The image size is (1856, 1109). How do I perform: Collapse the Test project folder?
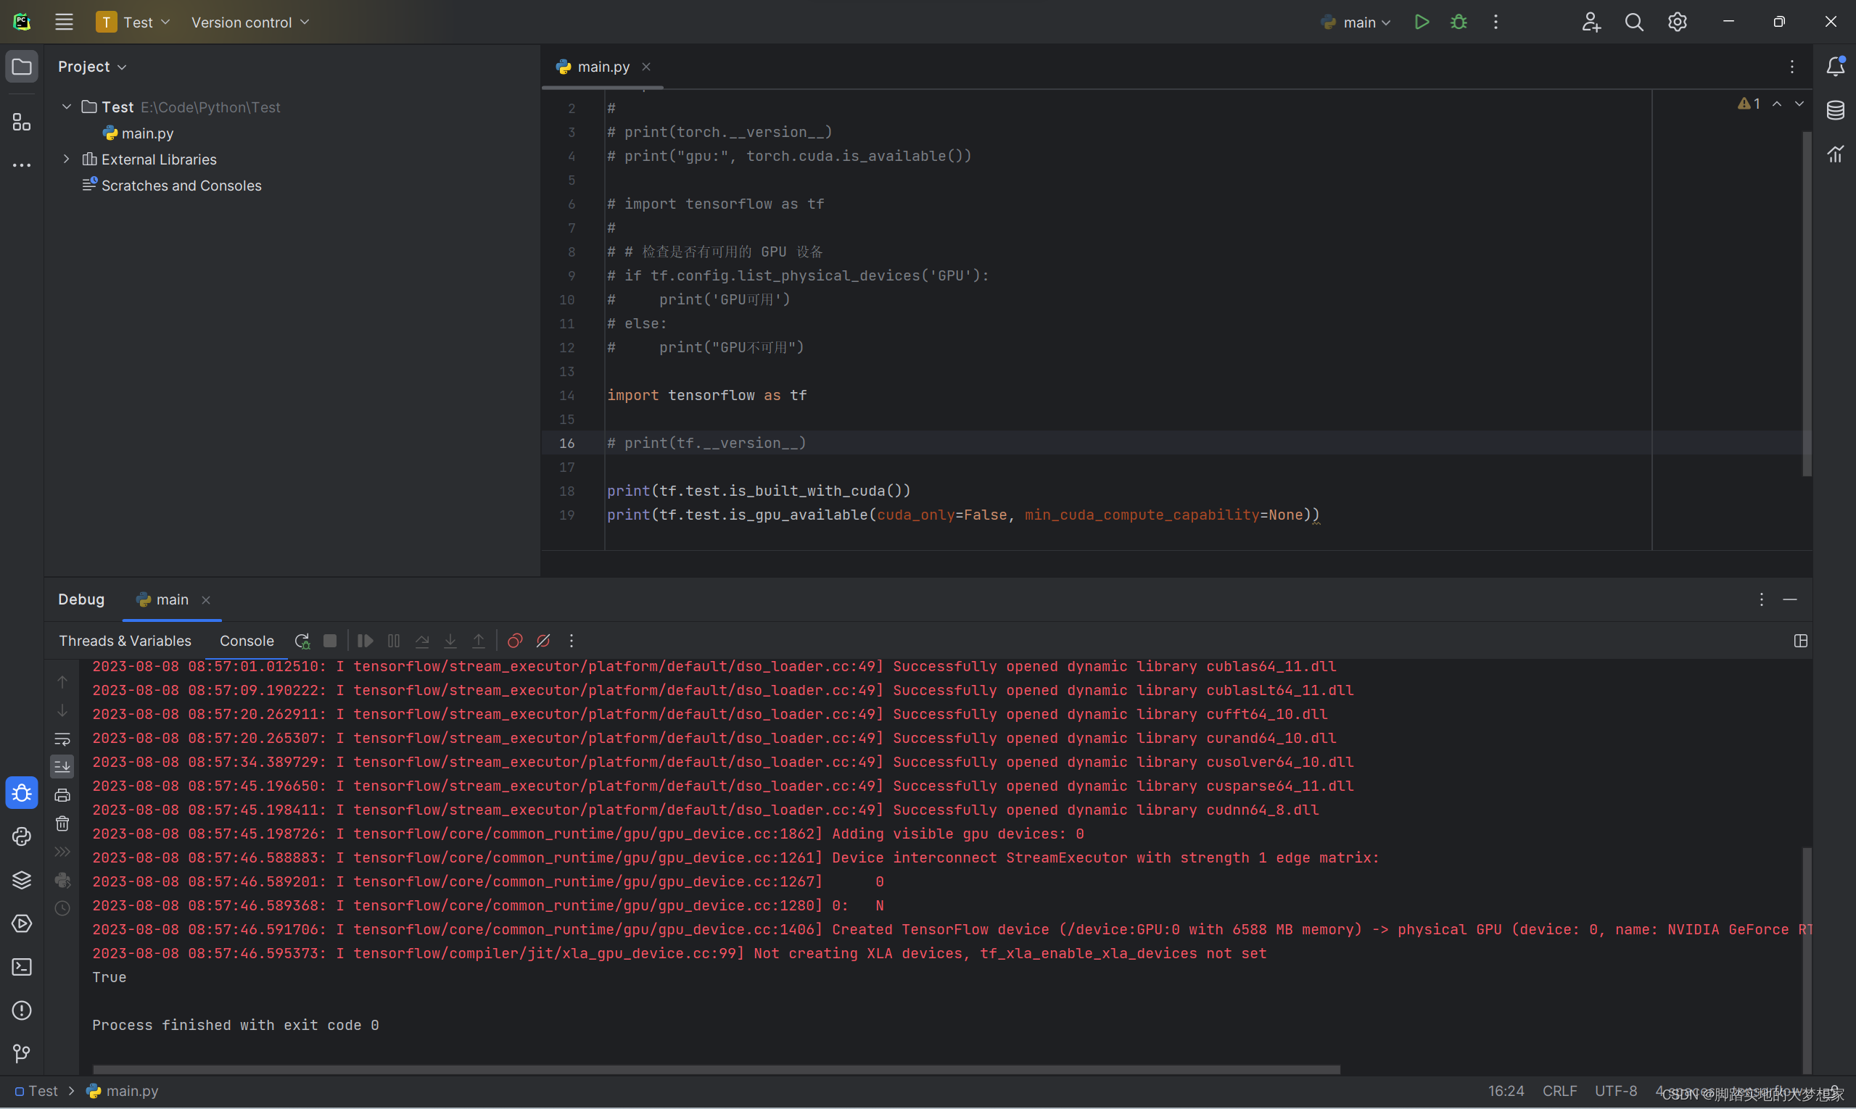click(67, 107)
